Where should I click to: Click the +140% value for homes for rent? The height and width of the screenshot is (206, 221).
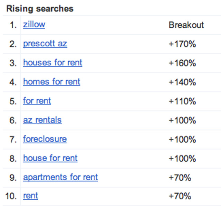tap(182, 82)
